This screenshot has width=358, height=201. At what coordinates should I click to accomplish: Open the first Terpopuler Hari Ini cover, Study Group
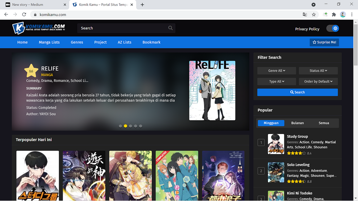[38, 176]
